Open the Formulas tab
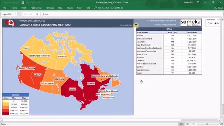Viewport: 224px width, 126px height. (50, 8)
